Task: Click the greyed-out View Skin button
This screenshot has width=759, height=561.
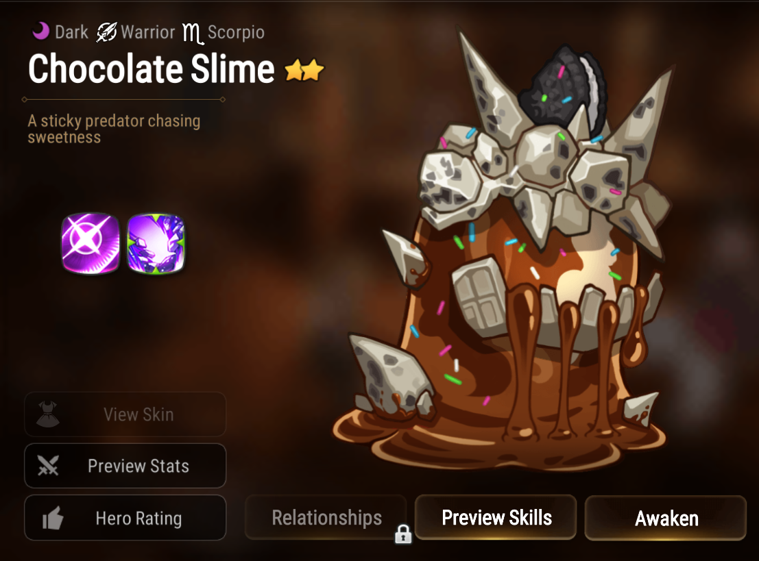Action: (x=125, y=414)
